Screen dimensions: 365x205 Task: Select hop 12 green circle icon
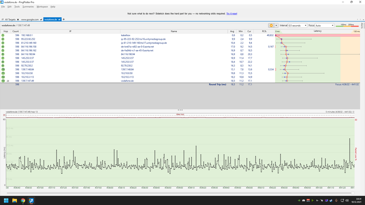pyautogui.click(x=3, y=77)
